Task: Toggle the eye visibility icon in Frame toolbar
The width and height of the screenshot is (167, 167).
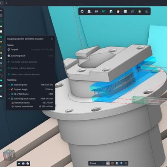Action: (108, 164)
